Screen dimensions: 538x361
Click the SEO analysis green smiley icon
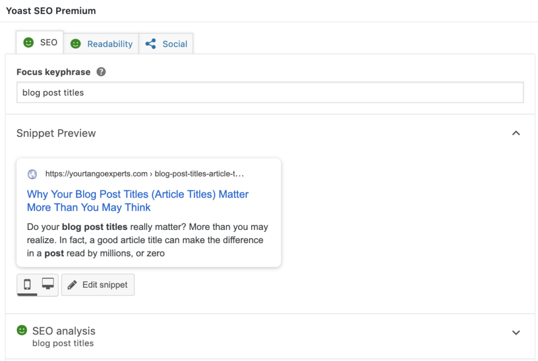(x=22, y=330)
